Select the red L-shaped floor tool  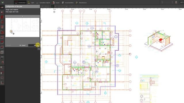2,32
